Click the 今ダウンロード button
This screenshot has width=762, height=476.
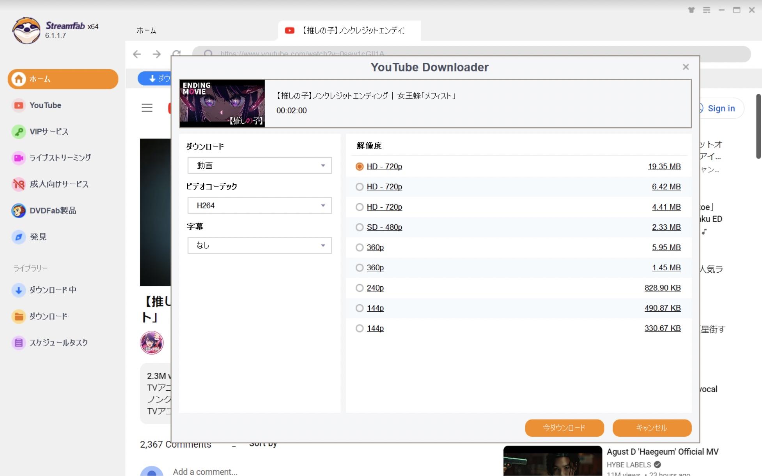pos(564,428)
